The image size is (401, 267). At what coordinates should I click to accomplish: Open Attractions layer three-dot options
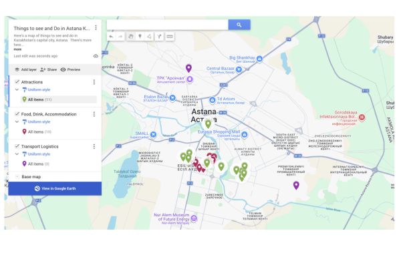(x=94, y=82)
